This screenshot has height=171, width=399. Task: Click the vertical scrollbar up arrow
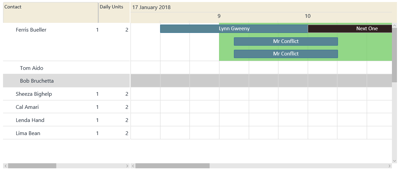coord(394,26)
